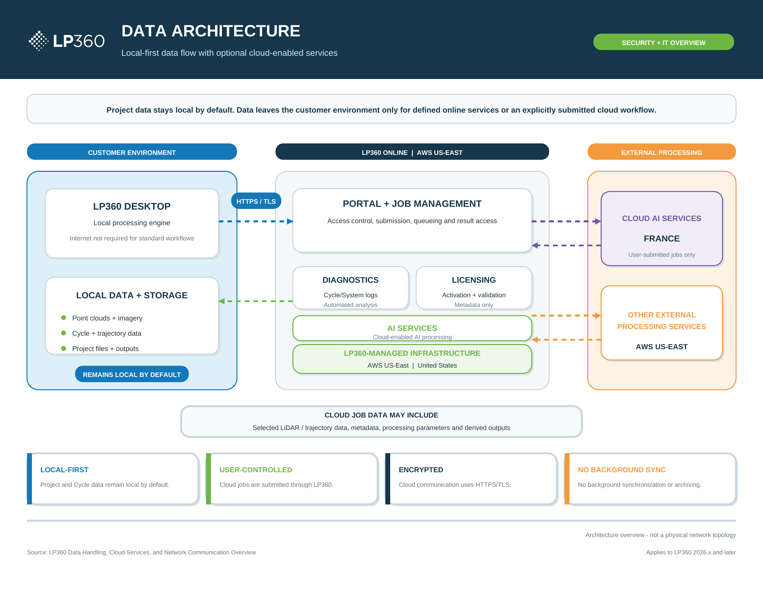
Task: Click 'Selected LiDAR / trajectory data' description
Action: pos(381,428)
